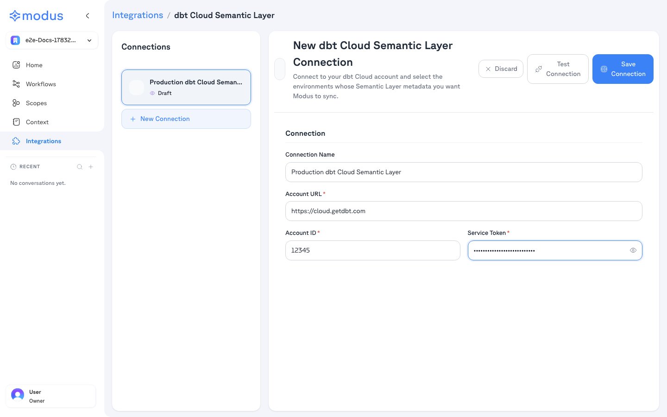This screenshot has height=417, width=667.
Task: Click the 'dbt Cloud Semantic Layer' breadcrumb text
Action: tap(224, 15)
